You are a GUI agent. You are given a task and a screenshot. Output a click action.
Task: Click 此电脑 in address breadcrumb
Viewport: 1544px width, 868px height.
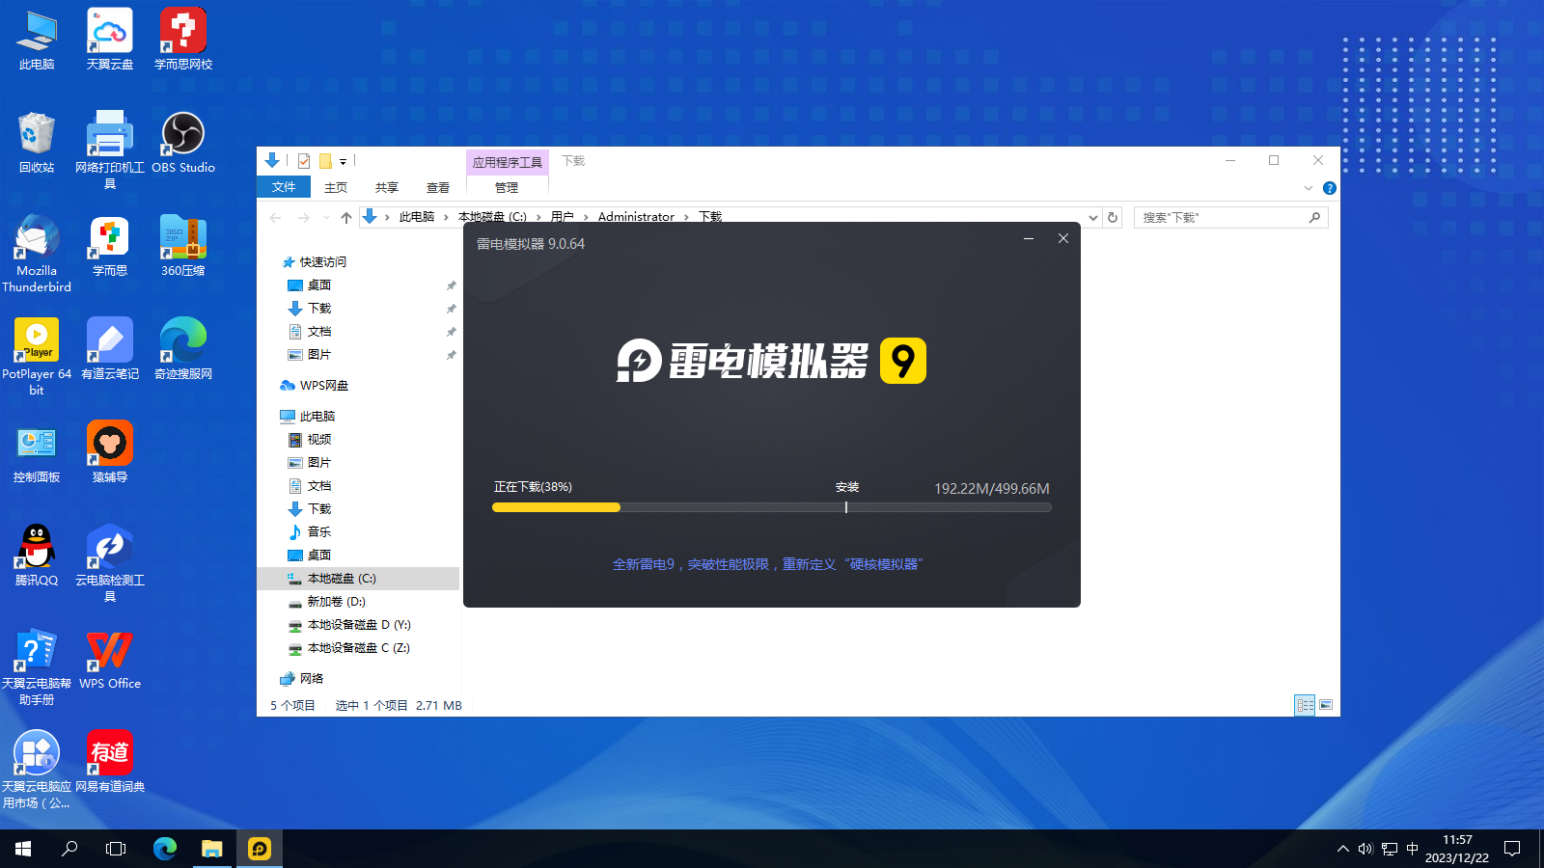[x=417, y=217]
